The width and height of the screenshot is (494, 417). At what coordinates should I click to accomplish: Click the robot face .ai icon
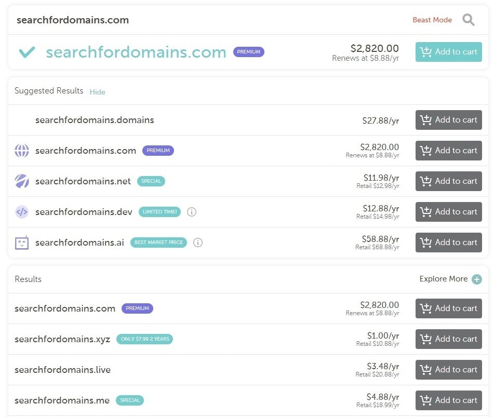tap(22, 243)
